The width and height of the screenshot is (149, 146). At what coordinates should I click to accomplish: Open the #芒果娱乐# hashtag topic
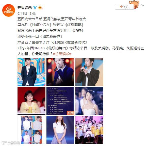coord(62,54)
